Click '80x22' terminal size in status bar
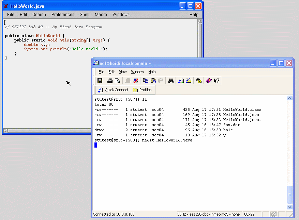This screenshot has width=299, height=220. [249, 214]
